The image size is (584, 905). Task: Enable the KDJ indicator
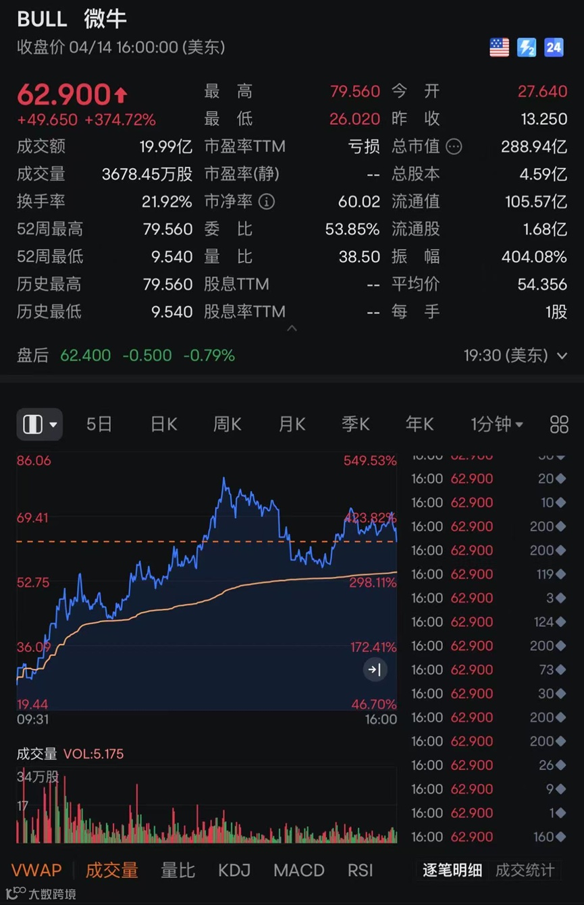tap(233, 870)
